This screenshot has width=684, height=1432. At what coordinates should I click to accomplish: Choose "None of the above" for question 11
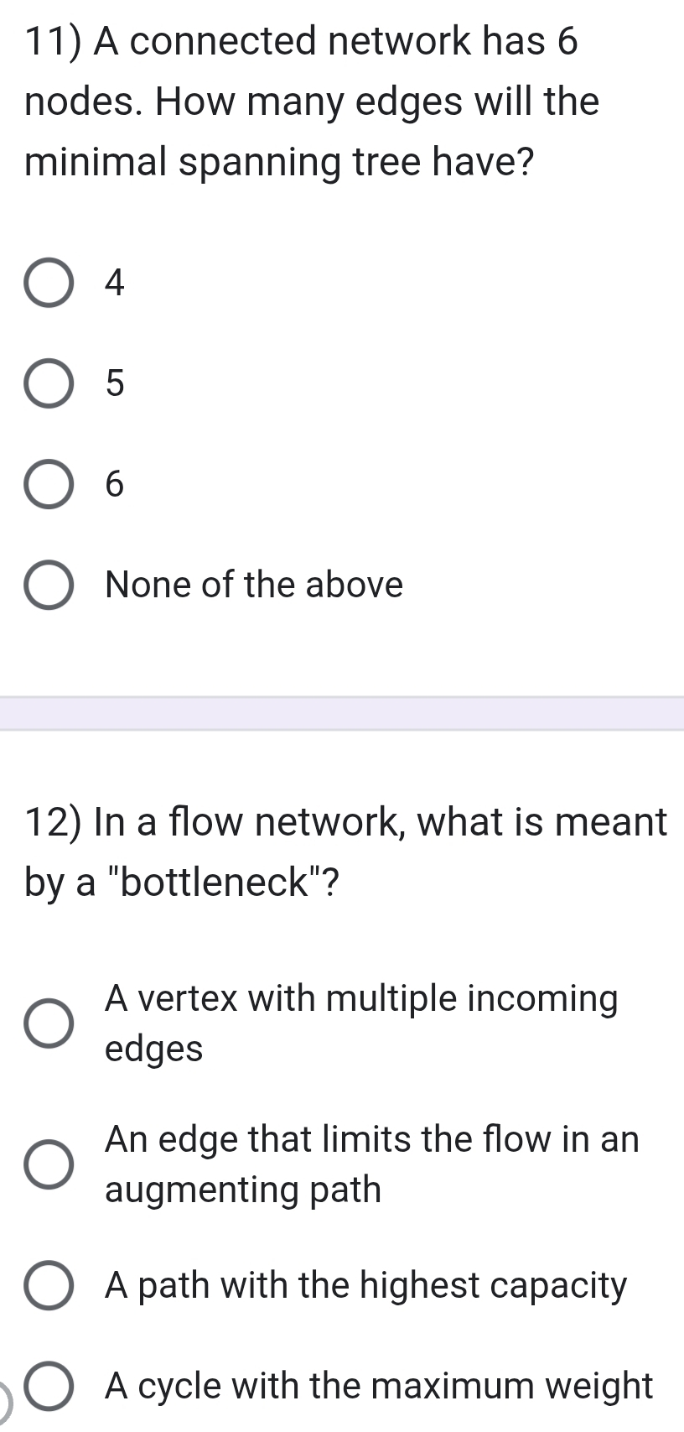(49, 585)
